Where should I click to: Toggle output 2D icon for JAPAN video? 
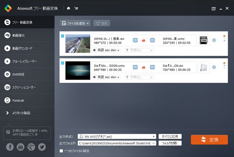pos(152,40)
